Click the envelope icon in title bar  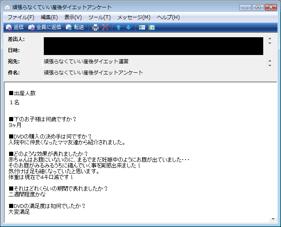point(7,7)
